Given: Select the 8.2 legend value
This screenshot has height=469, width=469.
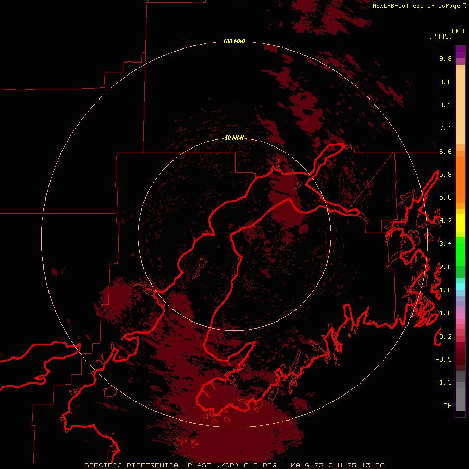Looking at the screenshot, I should pos(446,105).
